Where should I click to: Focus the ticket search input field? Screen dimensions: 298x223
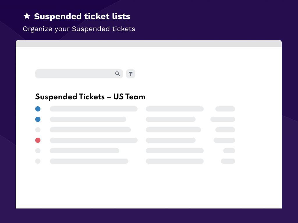coord(74,74)
